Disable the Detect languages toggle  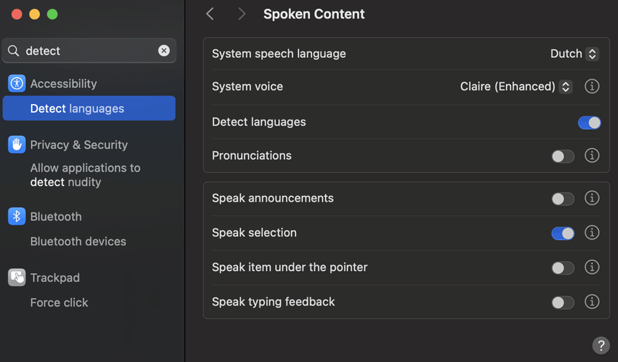(589, 122)
